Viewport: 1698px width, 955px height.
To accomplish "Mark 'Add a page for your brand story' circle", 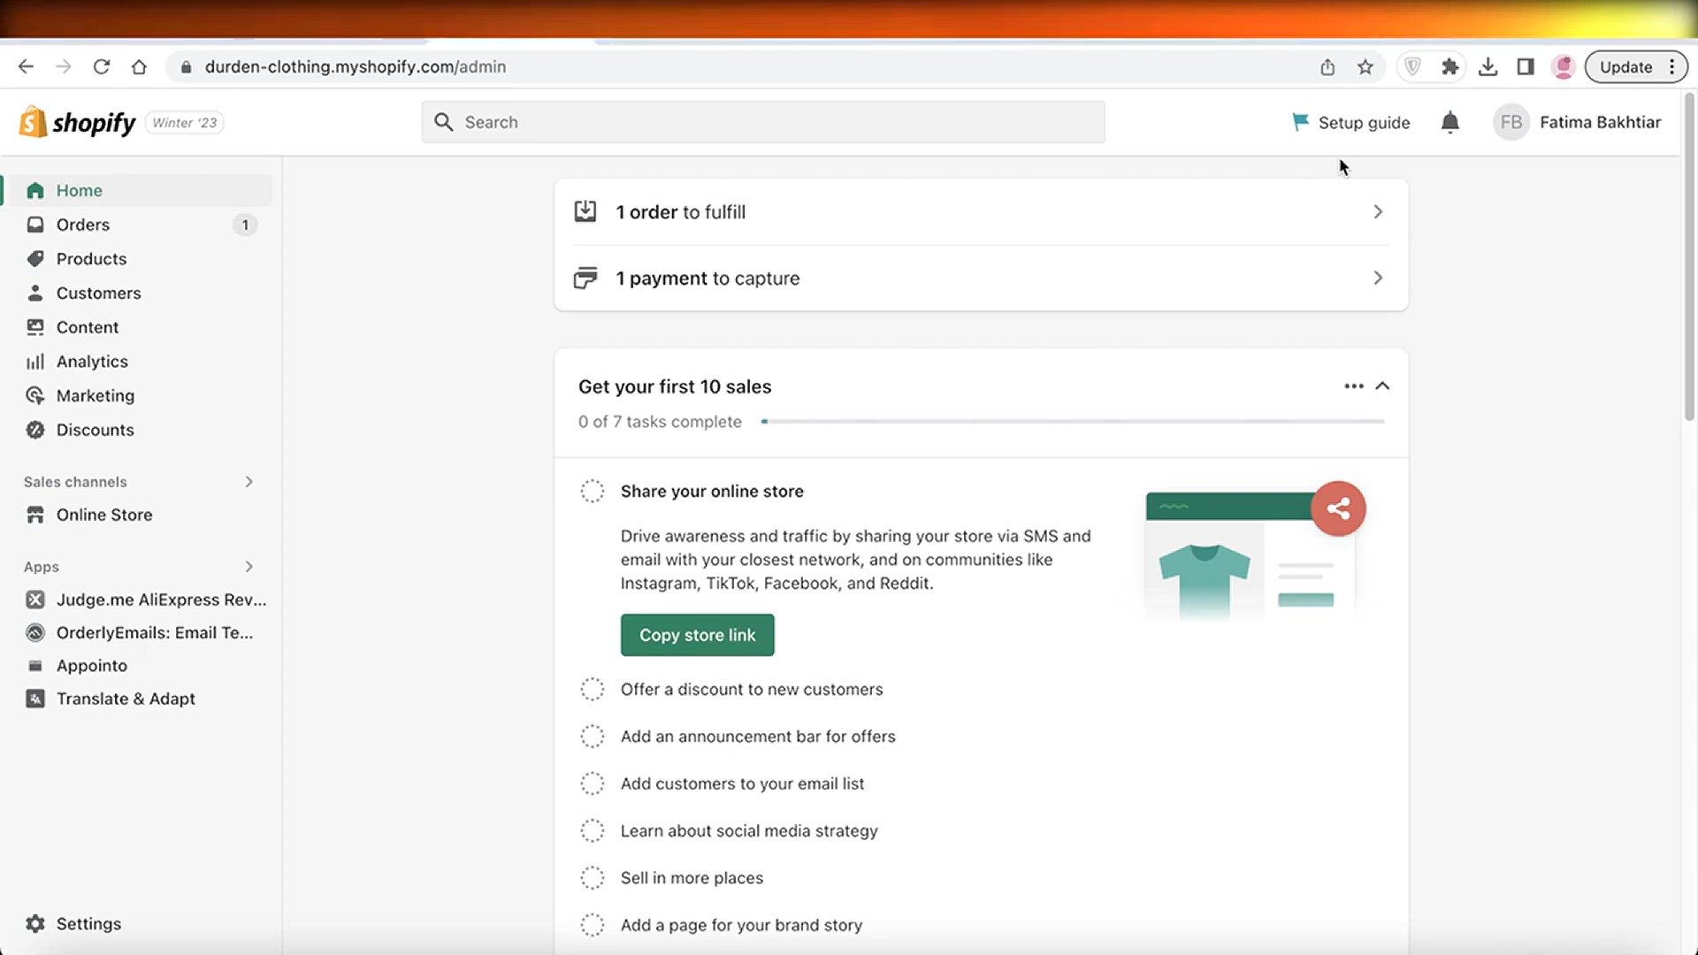I will (x=593, y=925).
